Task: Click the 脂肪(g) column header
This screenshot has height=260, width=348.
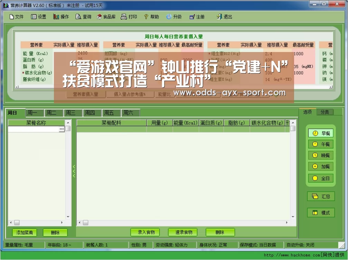Action: (237, 123)
